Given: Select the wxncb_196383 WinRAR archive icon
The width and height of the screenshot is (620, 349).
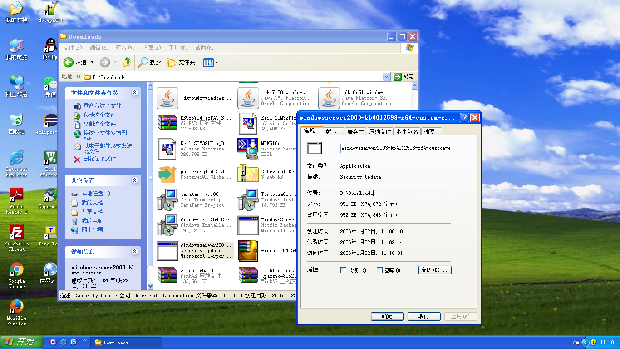Looking at the screenshot, I should (x=167, y=276).
